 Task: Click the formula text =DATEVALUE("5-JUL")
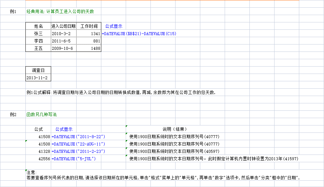click(x=74, y=159)
